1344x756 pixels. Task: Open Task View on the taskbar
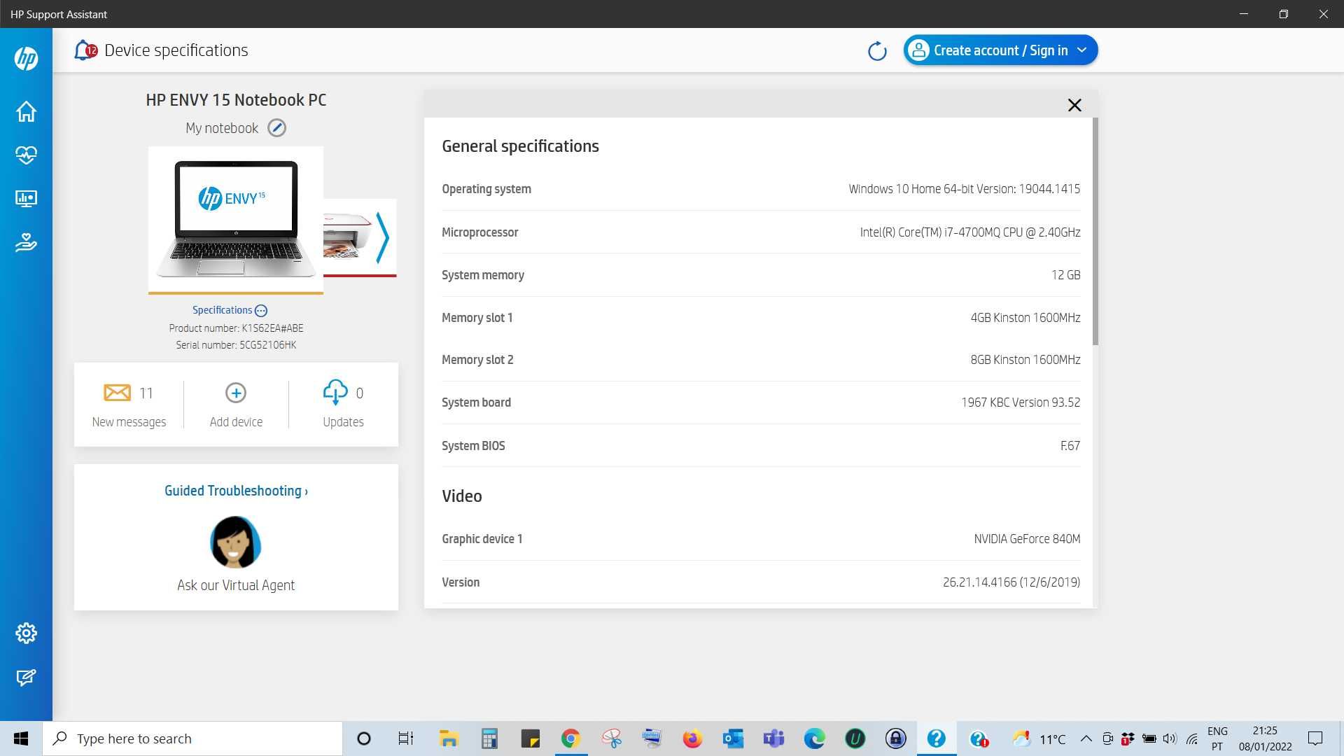405,738
